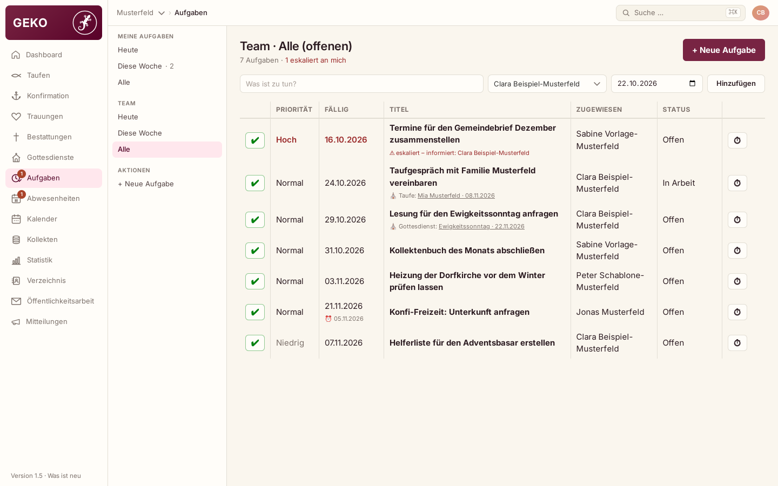Select Heute under the Team section

167,117
